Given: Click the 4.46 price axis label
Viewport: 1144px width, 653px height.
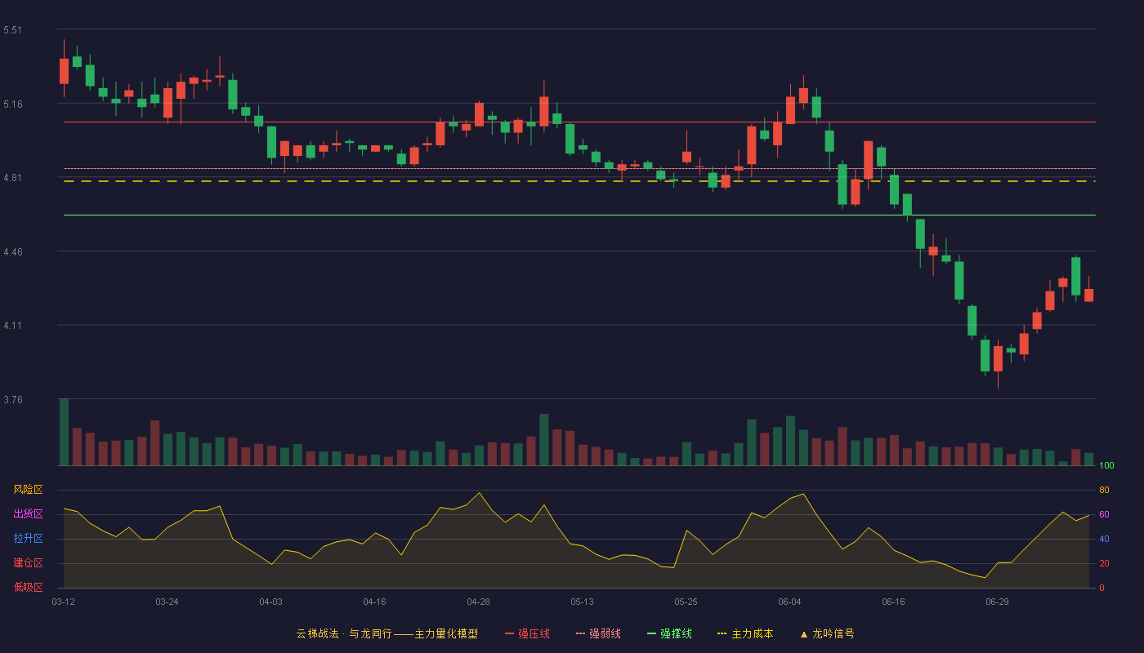Looking at the screenshot, I should coord(13,252).
